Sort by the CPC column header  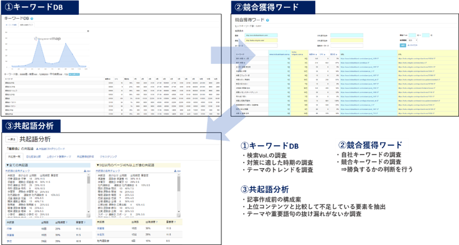coord(322,55)
